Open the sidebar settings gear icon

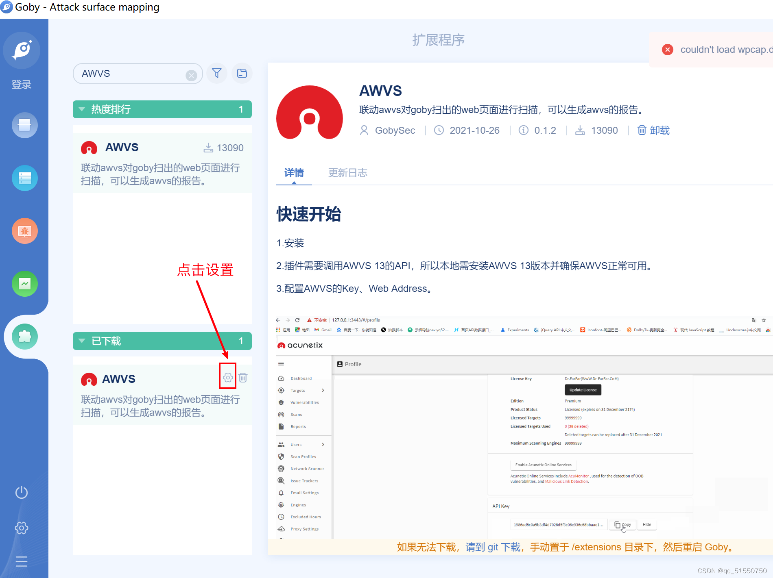tap(22, 528)
